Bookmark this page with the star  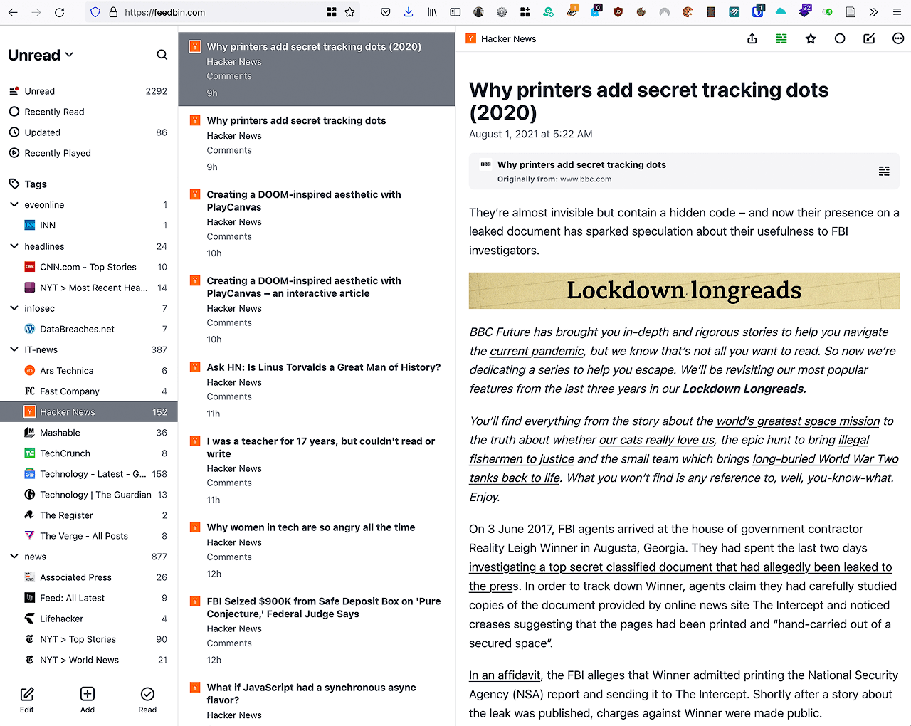[349, 12]
